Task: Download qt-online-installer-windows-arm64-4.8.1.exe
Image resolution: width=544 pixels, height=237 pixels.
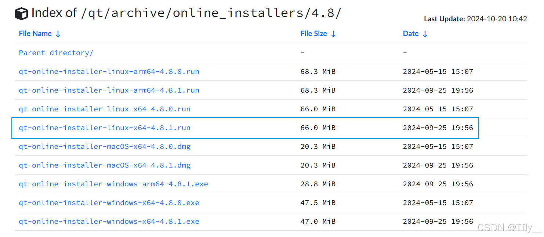Action: tap(113, 184)
